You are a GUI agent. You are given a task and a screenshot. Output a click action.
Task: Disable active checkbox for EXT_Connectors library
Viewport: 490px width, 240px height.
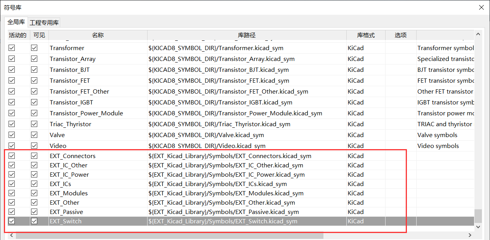point(12,156)
